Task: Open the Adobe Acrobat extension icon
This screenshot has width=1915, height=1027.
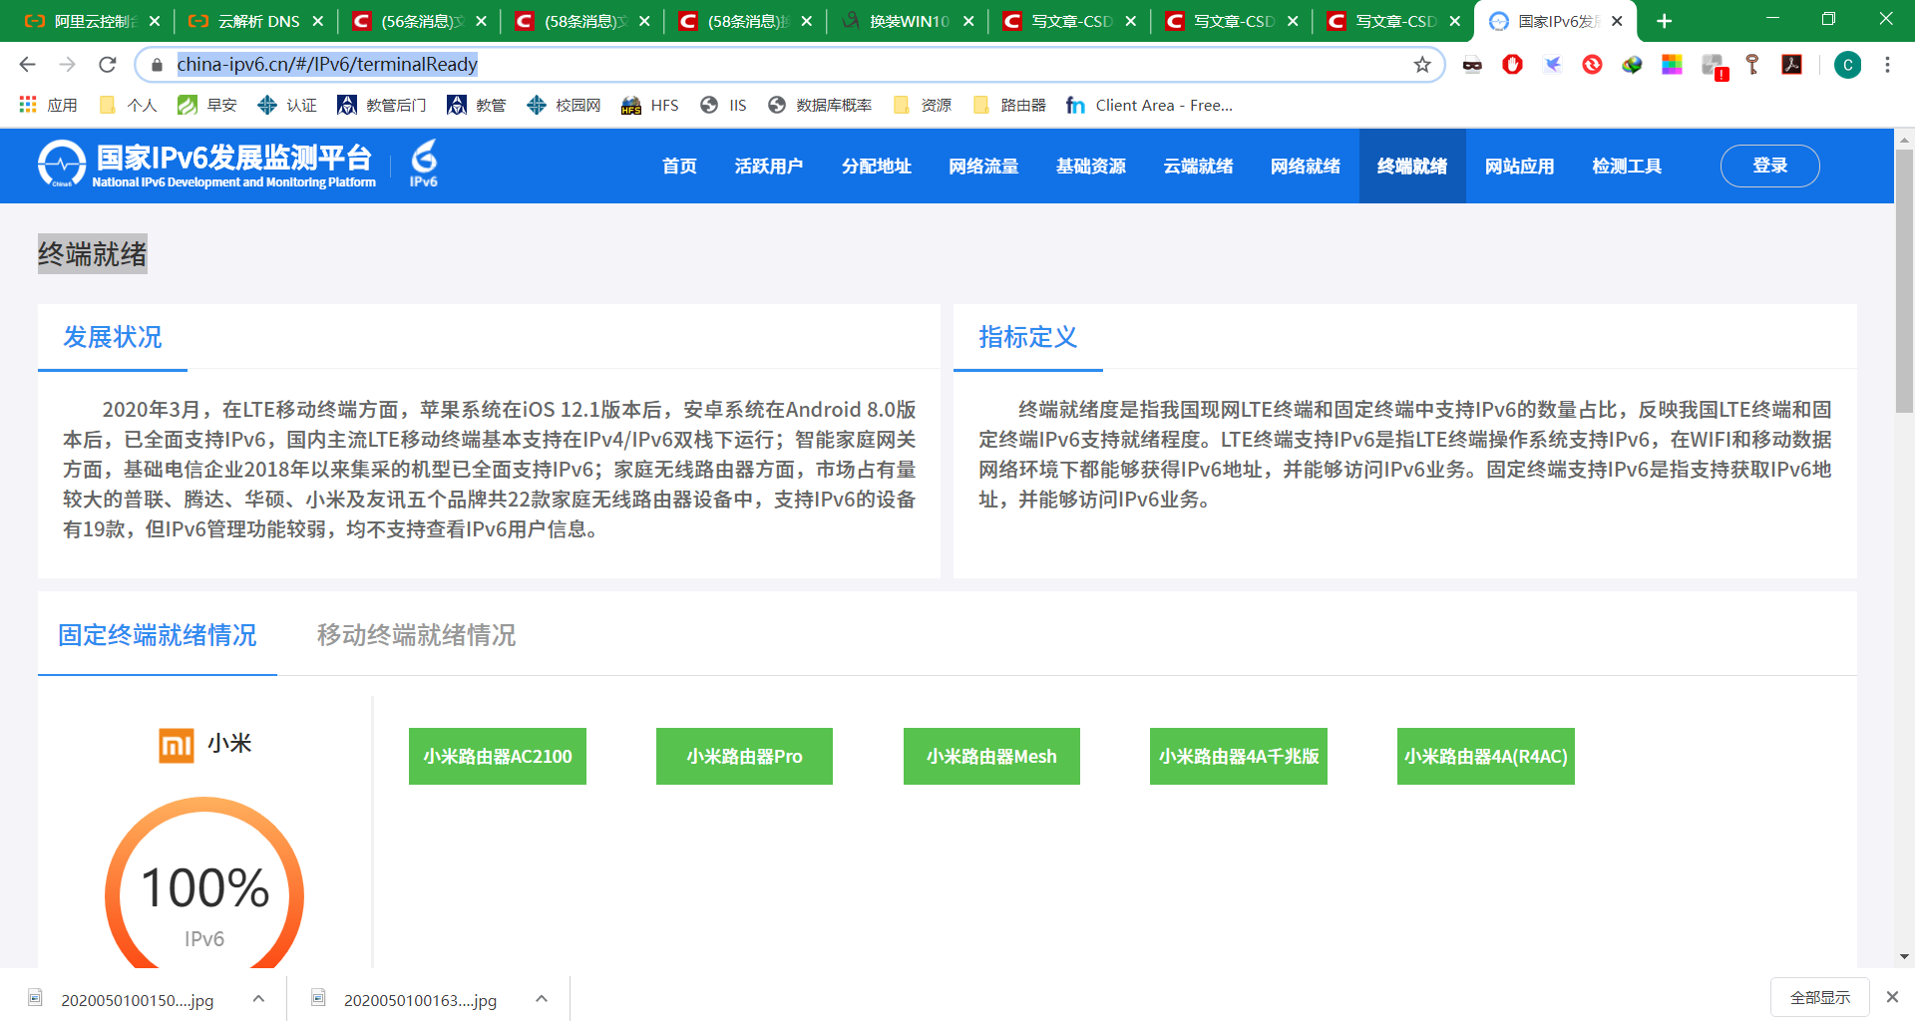Action: (1792, 65)
